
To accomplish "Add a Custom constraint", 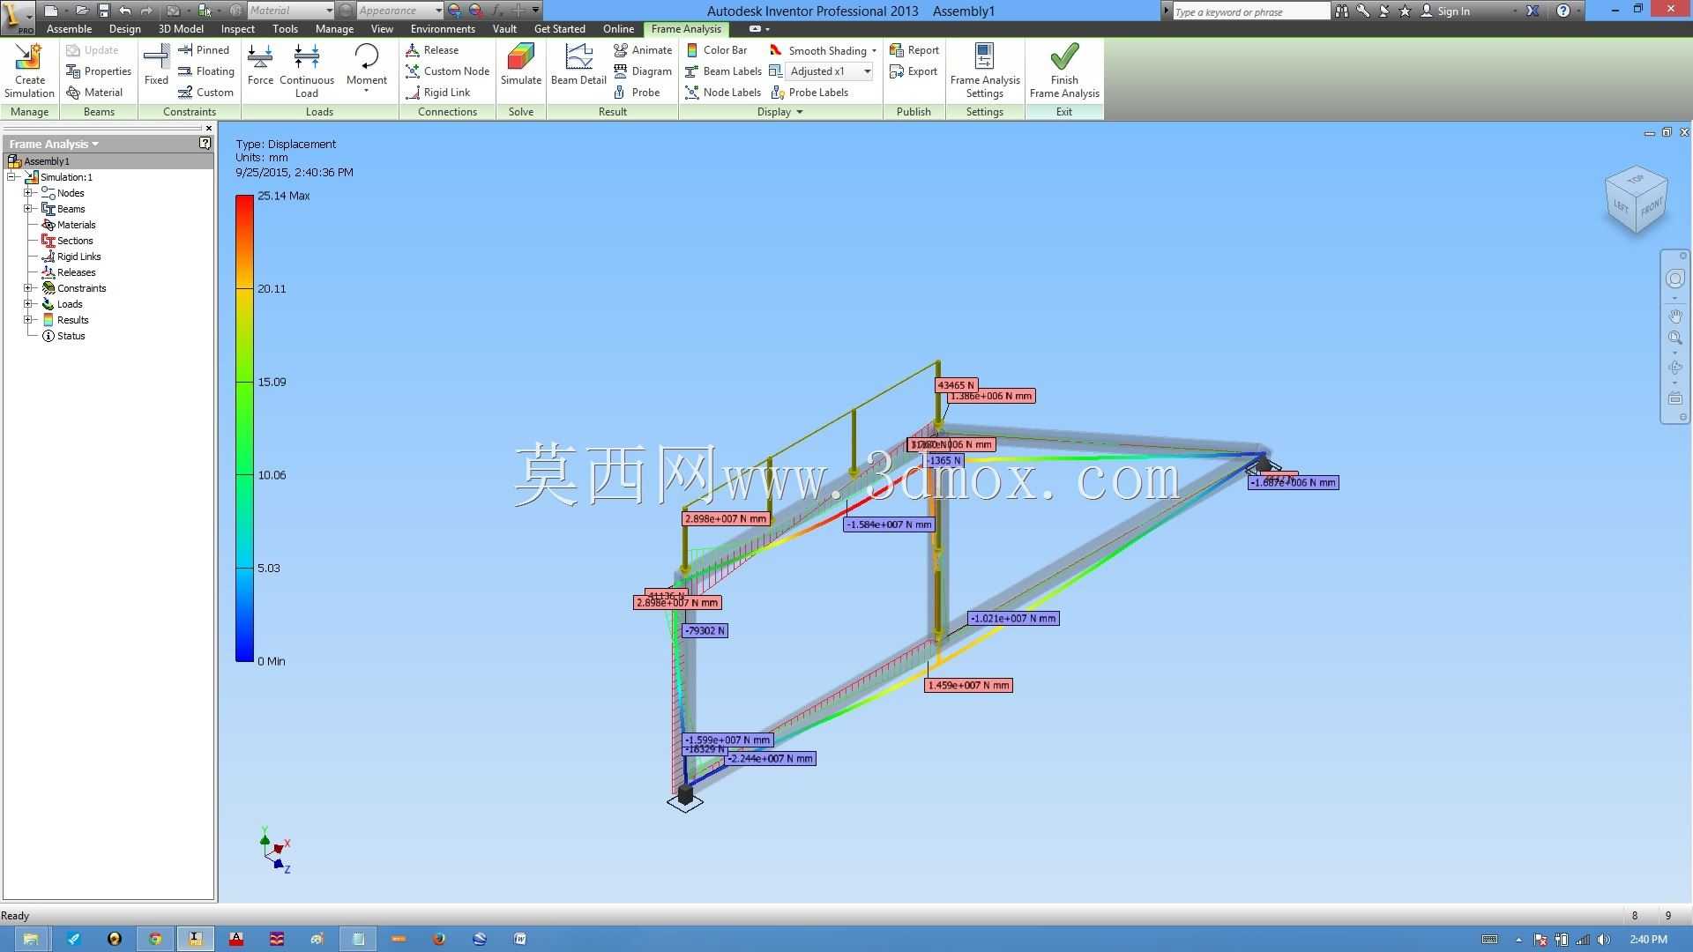I will click(x=205, y=93).
